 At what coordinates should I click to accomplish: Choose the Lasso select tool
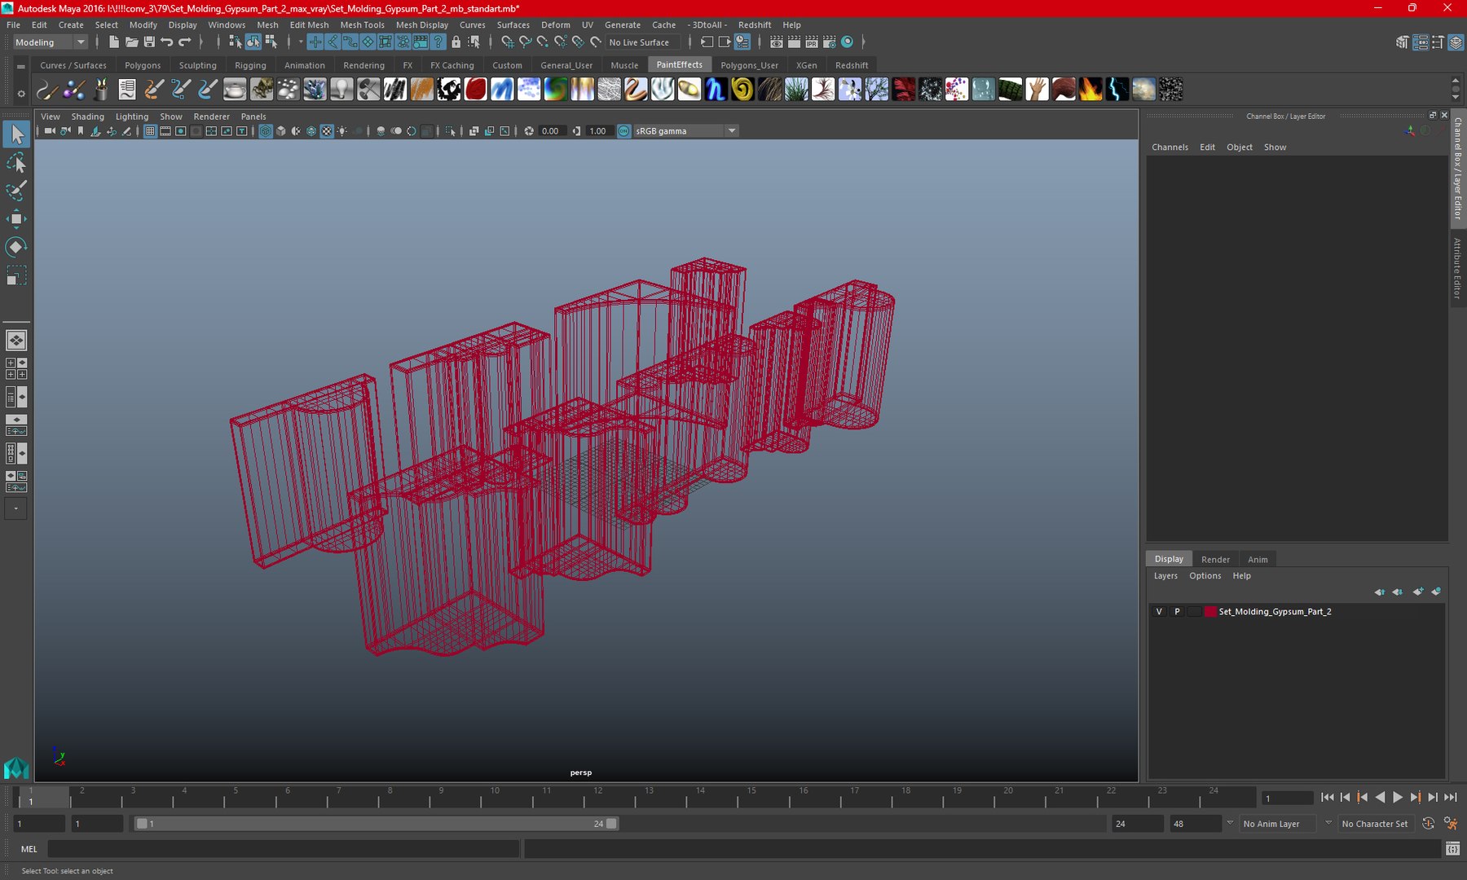coord(16,163)
